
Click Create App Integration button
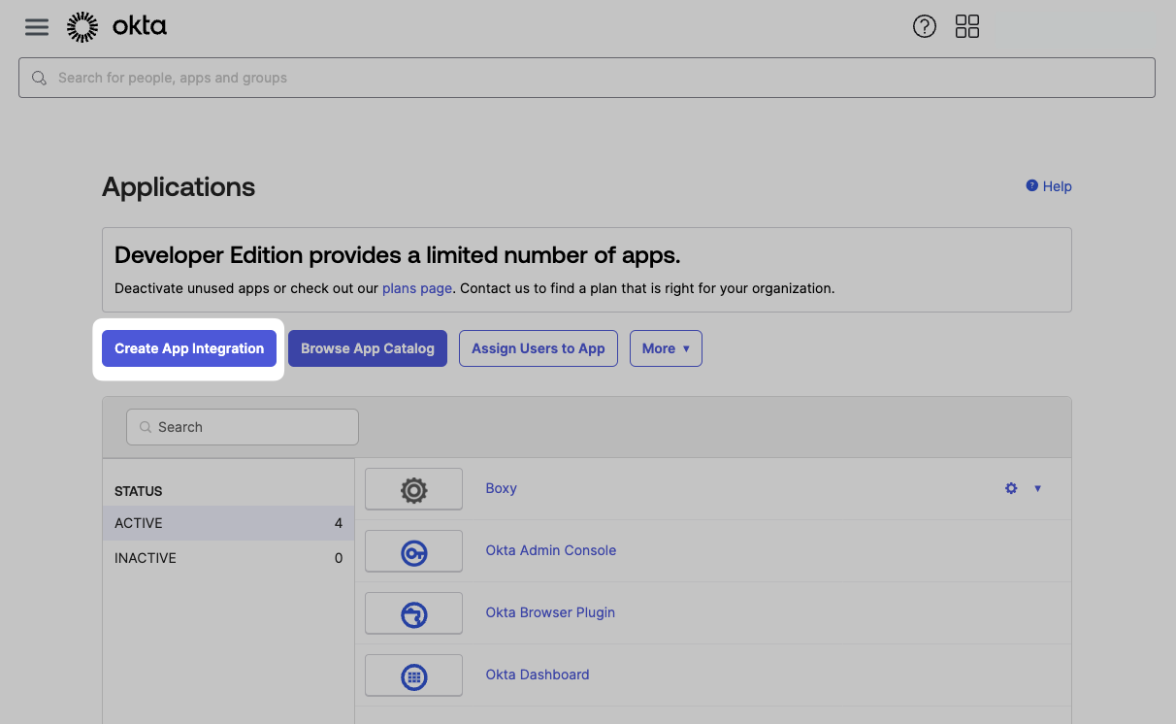[x=189, y=348]
